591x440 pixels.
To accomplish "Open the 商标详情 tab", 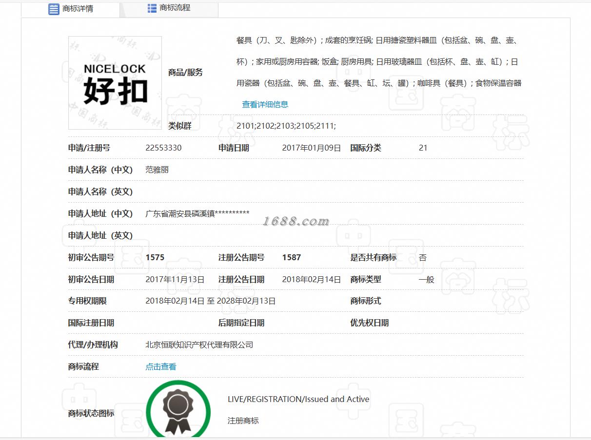I will click(x=70, y=9).
